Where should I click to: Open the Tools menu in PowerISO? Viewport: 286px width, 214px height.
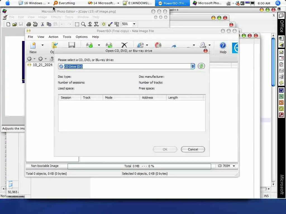tap(67, 37)
